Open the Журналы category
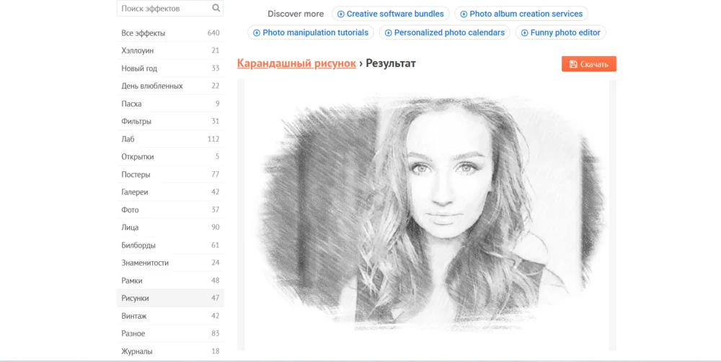The image size is (721, 362). [x=137, y=351]
